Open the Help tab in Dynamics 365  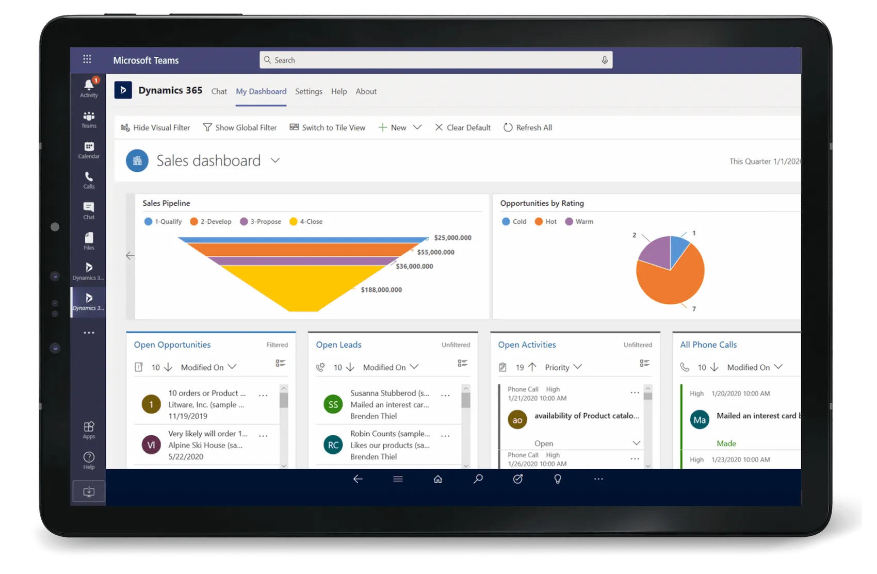click(x=339, y=91)
